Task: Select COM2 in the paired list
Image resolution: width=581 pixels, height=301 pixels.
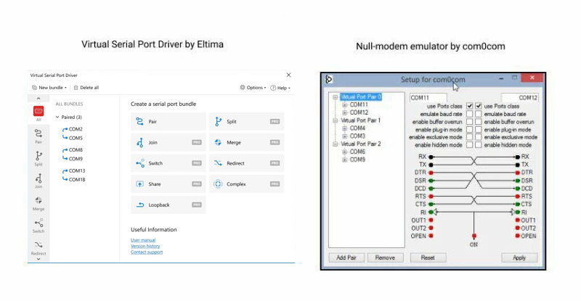Action: 76,129
